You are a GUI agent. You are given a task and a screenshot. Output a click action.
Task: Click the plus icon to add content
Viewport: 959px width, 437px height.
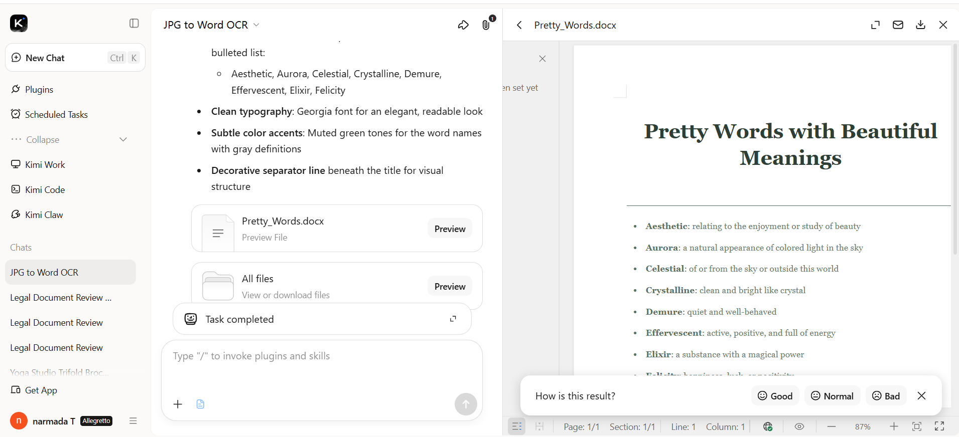pos(178,404)
